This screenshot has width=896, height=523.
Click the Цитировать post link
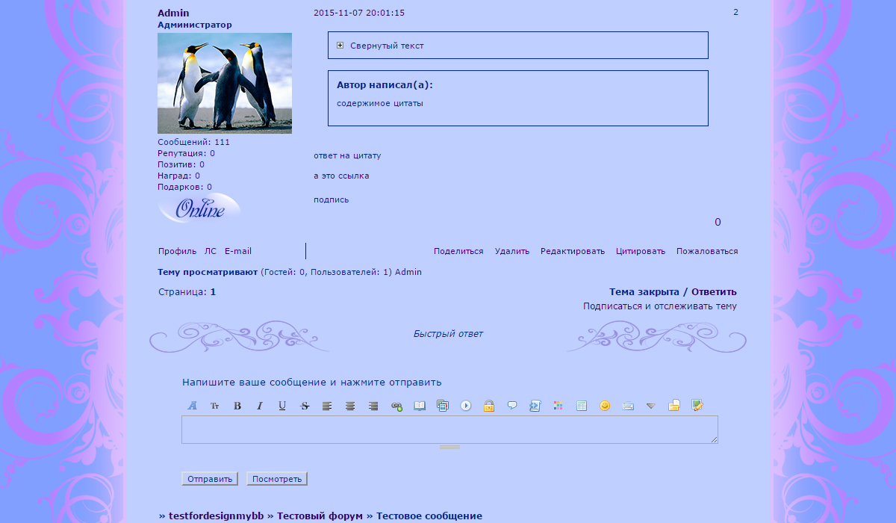(x=640, y=251)
